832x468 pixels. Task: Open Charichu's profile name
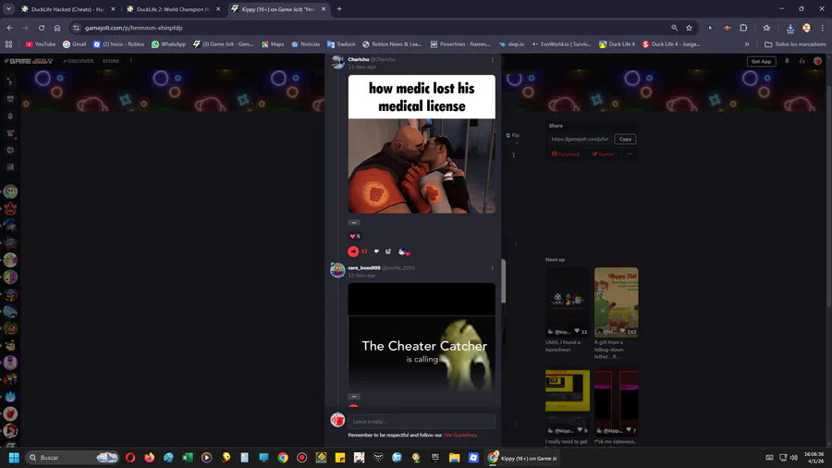coord(358,59)
